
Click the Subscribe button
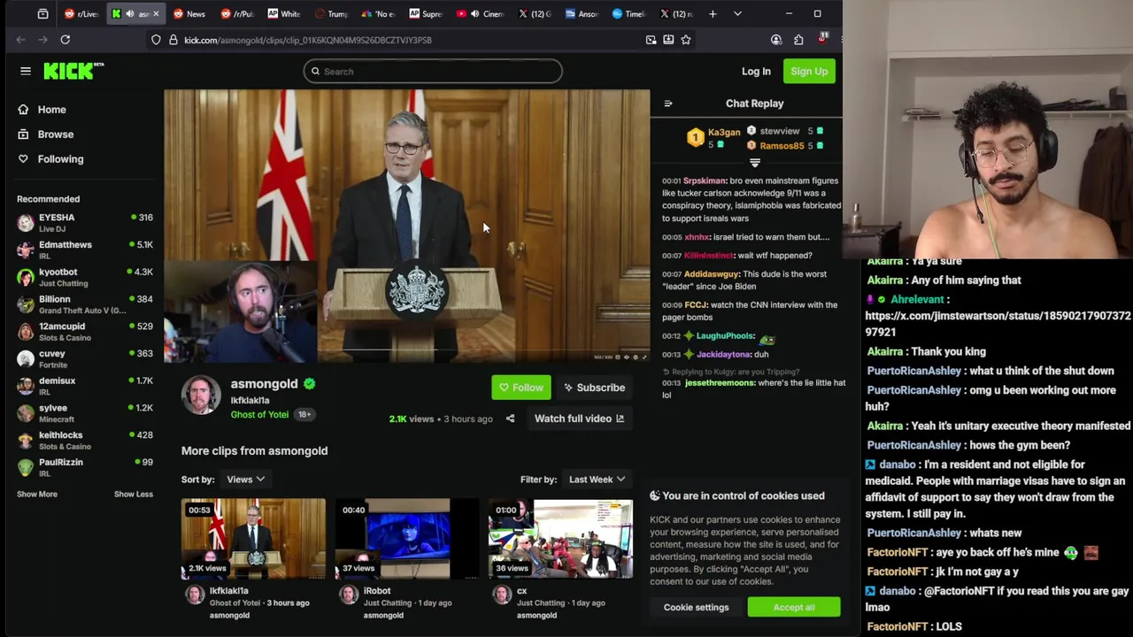coord(595,388)
